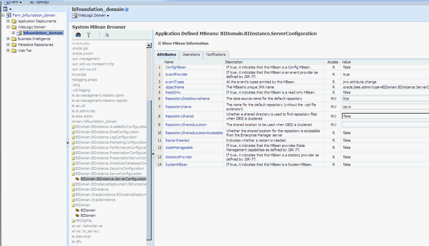
Task: Open the RepositorySharedLocationAccessible attribute link
Action: (194, 133)
